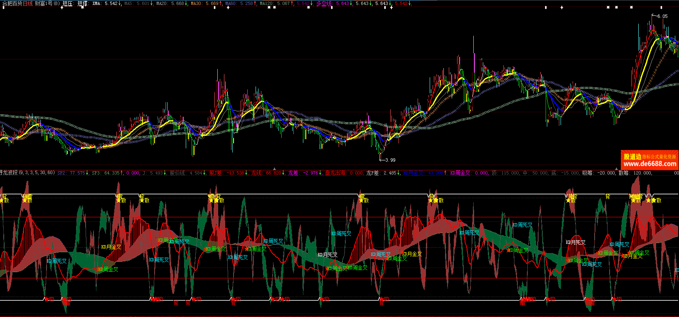The height and width of the screenshot is (317, 679).
Task: Click the red up arrow after MA30 value
Action: 221,3
